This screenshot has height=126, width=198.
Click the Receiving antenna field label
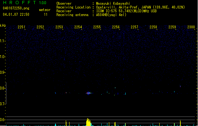coord(72,15)
